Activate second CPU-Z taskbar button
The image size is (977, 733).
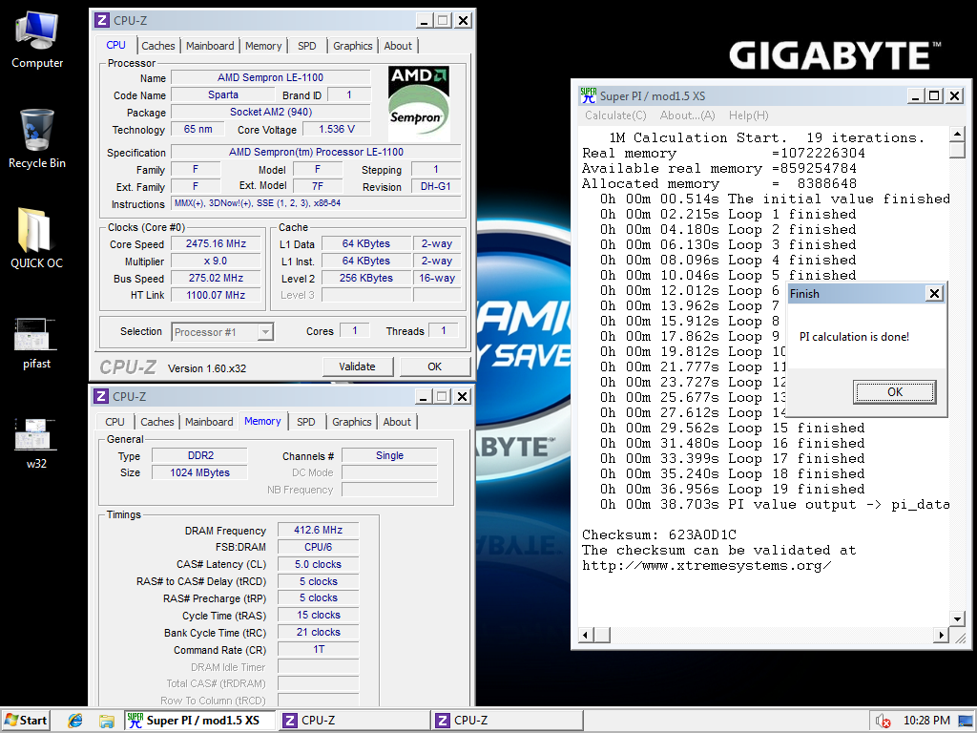[507, 721]
